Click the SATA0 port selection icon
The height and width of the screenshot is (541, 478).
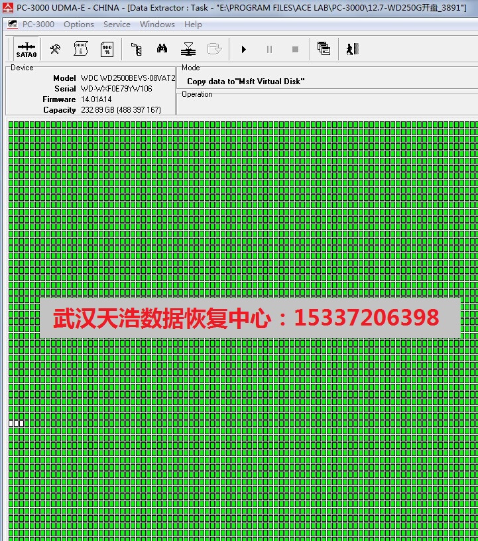click(27, 49)
